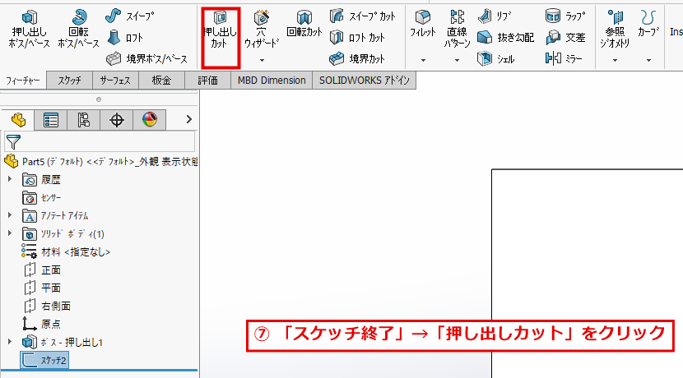Click the ミラー tool

tap(564, 58)
